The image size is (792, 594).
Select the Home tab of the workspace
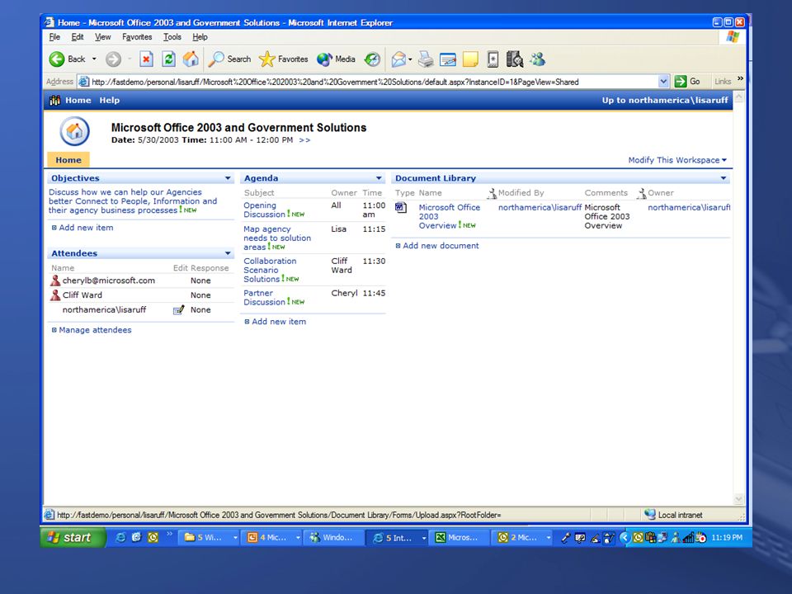pyautogui.click(x=68, y=159)
